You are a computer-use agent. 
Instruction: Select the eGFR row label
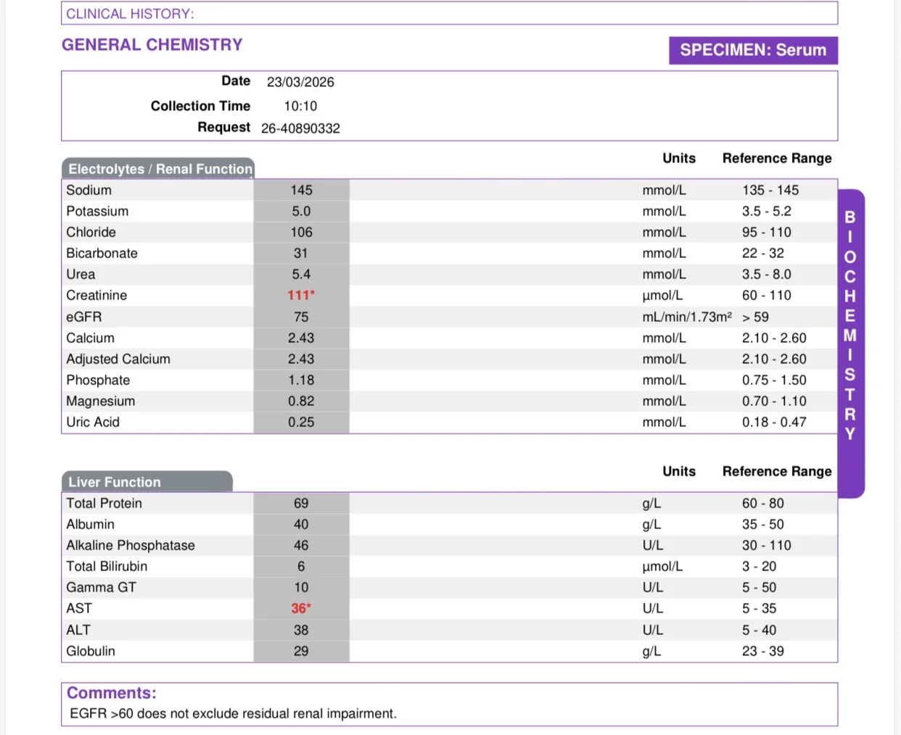click(84, 317)
